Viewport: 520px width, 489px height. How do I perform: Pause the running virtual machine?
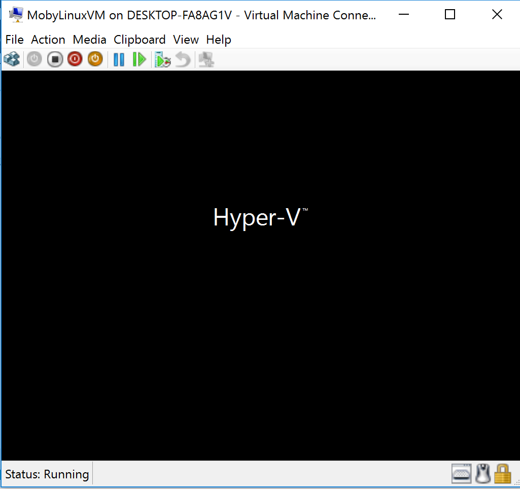119,59
